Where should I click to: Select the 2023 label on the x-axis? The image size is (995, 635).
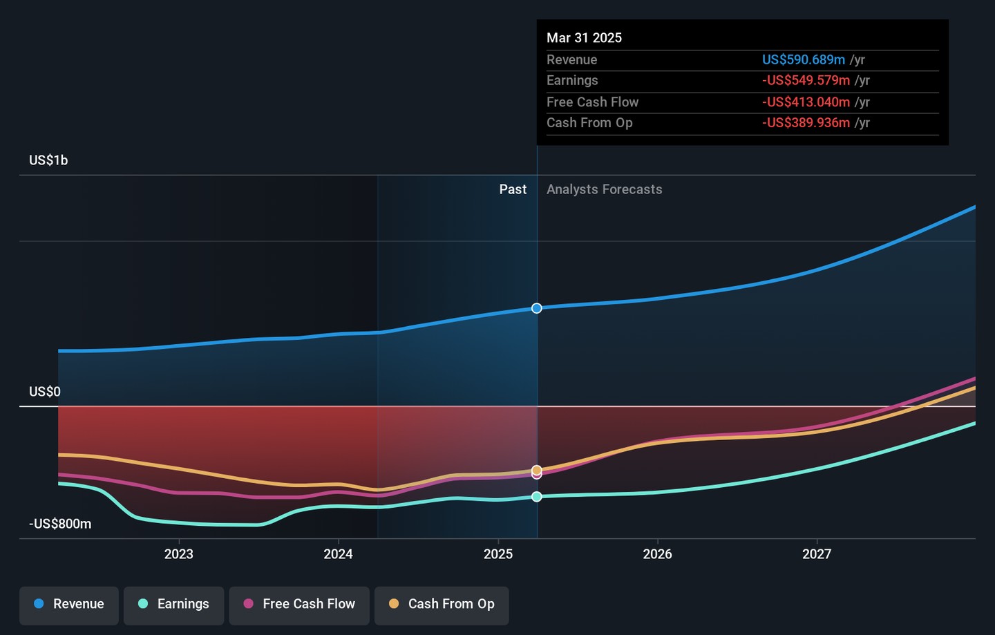click(179, 554)
